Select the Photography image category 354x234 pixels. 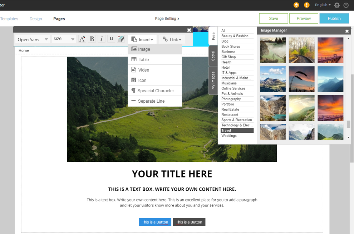coord(231,99)
